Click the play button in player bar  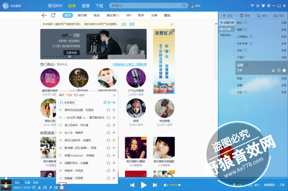144,185
